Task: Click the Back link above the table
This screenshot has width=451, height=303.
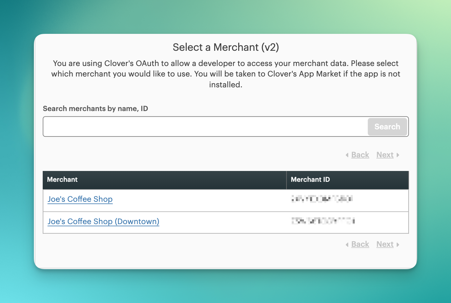Action: coord(360,155)
